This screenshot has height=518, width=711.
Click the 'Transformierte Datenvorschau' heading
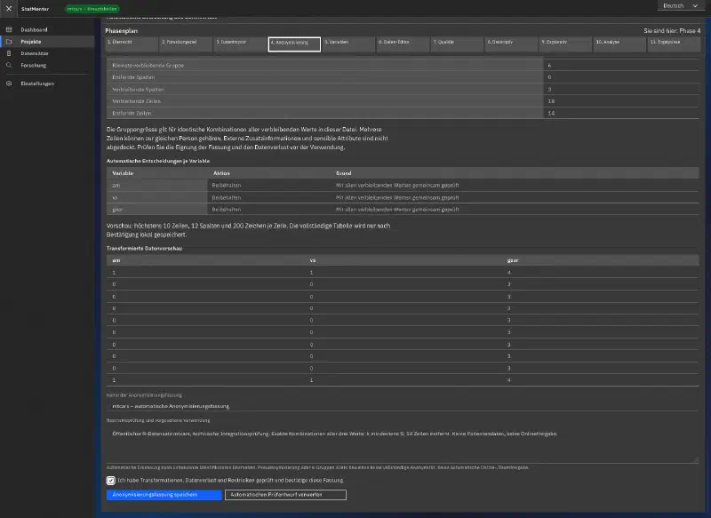[x=144, y=249]
